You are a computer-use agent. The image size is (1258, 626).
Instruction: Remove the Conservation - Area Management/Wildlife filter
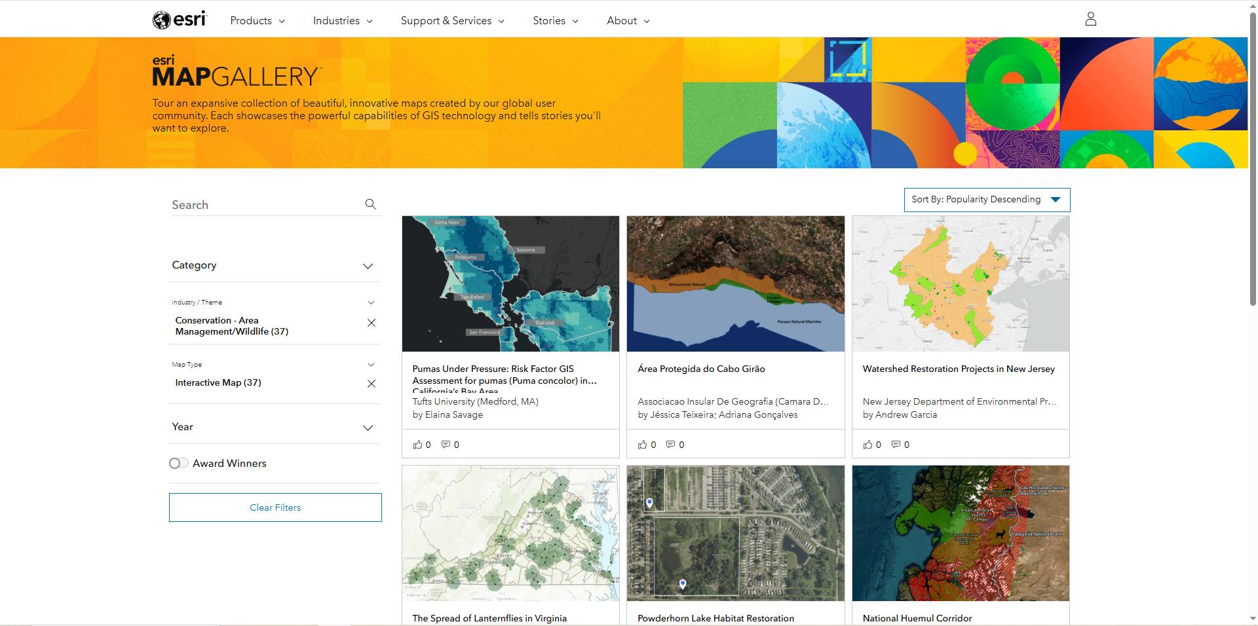click(372, 323)
